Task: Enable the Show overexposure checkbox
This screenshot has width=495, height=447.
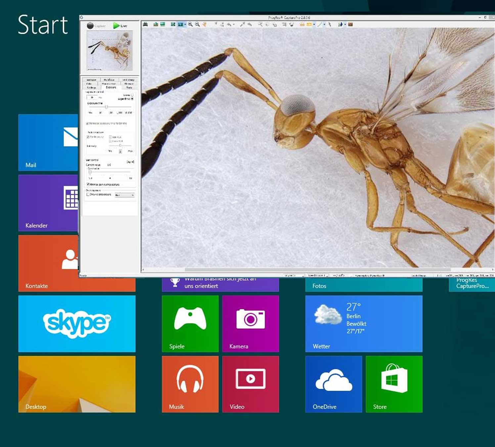Action: pos(88,195)
